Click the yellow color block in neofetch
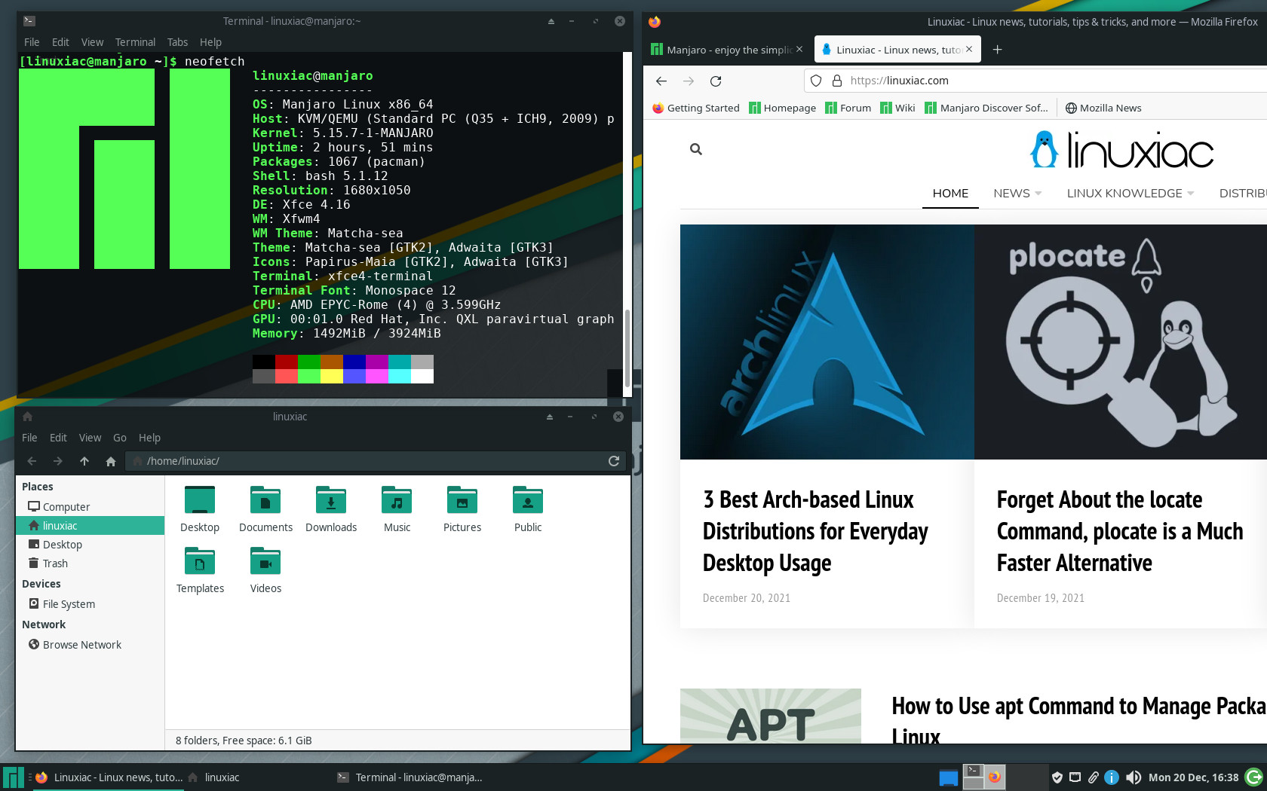Viewport: 1267px width, 791px height. [332, 377]
